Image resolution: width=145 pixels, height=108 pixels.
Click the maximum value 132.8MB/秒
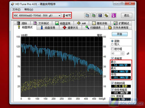pos(121,71)
